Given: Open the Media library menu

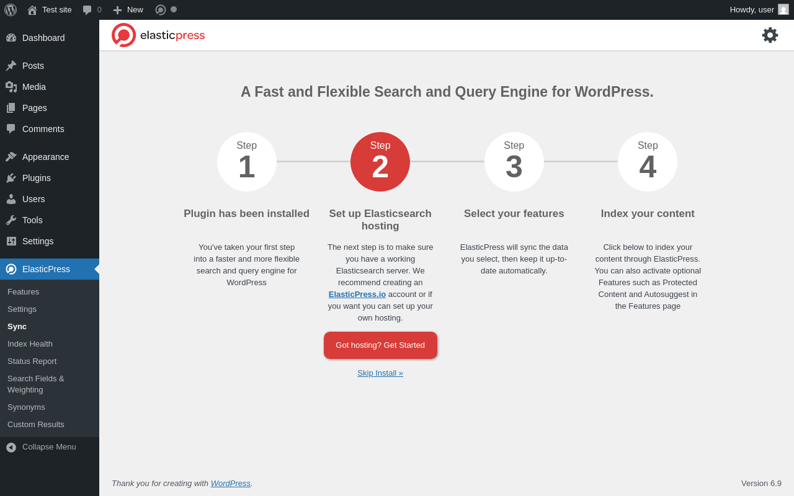Looking at the screenshot, I should coord(50,87).
